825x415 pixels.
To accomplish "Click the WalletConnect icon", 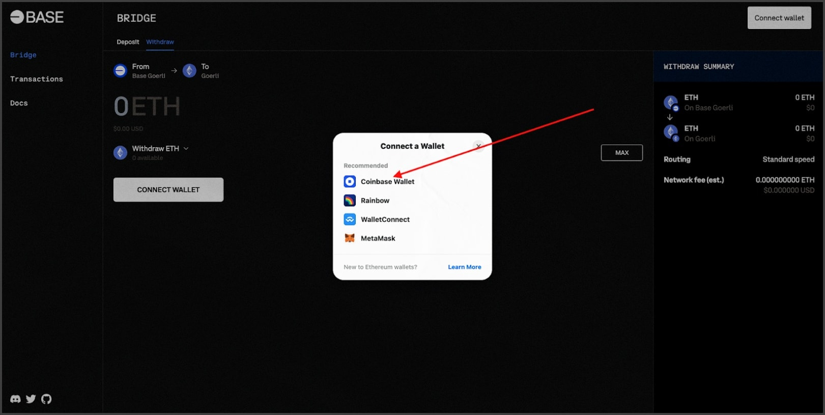I will (350, 219).
